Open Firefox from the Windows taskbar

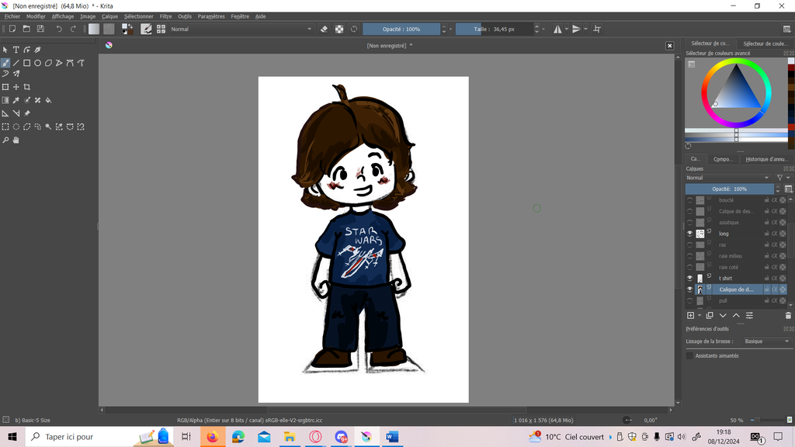(211, 437)
